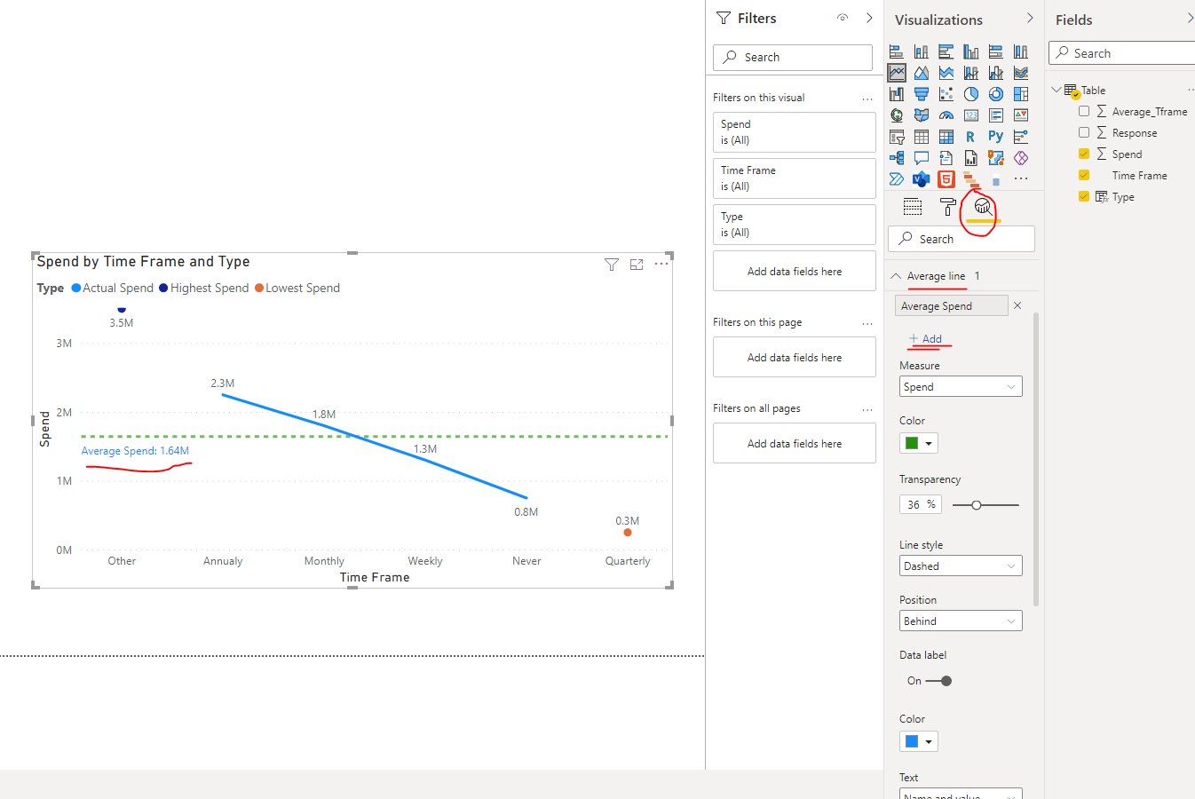This screenshot has width=1195, height=799.
Task: Add an R script visual
Action: click(x=971, y=137)
